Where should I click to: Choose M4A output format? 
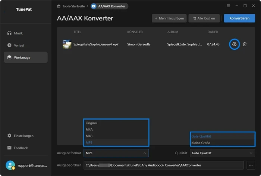[x=116, y=129]
